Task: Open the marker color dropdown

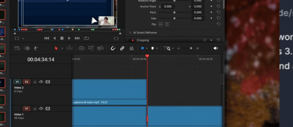Action: click(x=157, y=48)
